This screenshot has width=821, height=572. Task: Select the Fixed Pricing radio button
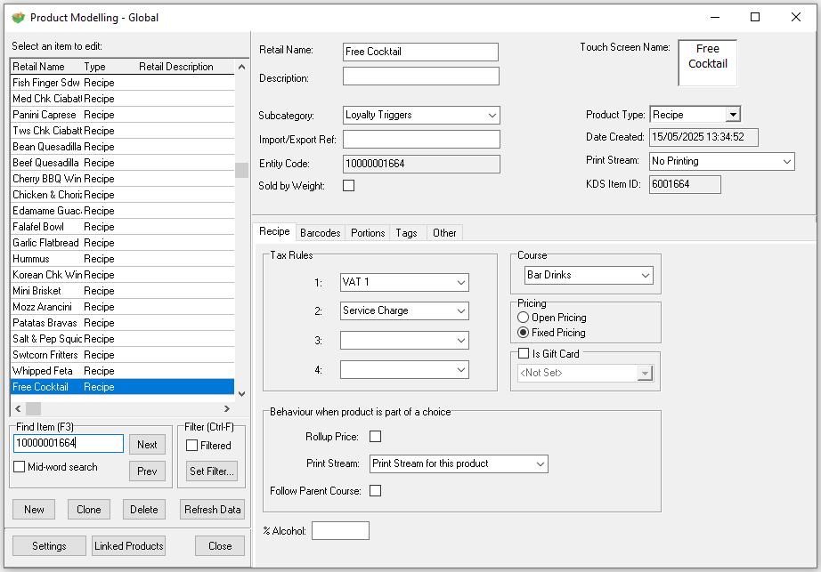point(523,333)
